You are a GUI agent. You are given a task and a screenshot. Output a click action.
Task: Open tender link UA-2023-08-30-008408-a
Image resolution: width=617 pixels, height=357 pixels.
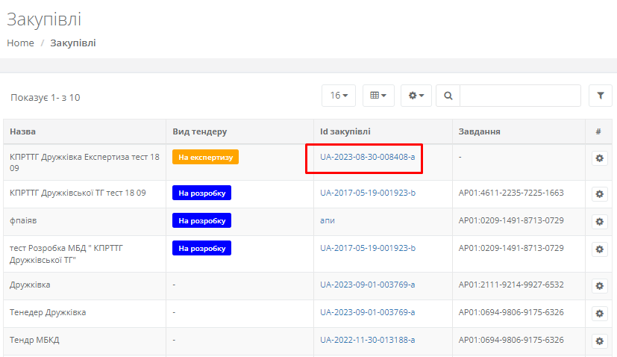point(367,157)
